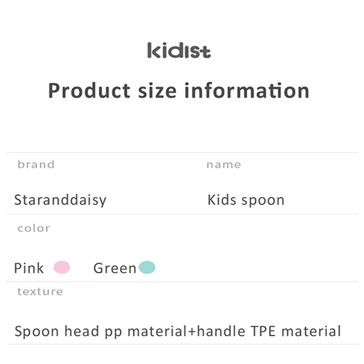Click the "brand" field label
Image resolution: width=364 pixels, height=364 pixels.
(x=36, y=164)
